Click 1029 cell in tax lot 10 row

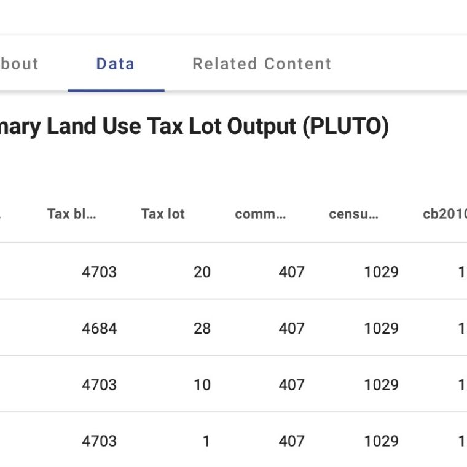tap(381, 385)
